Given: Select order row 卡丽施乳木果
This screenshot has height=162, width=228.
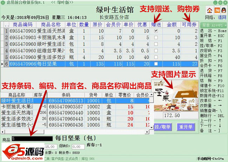Looking at the screenshot, I should 100,38.
